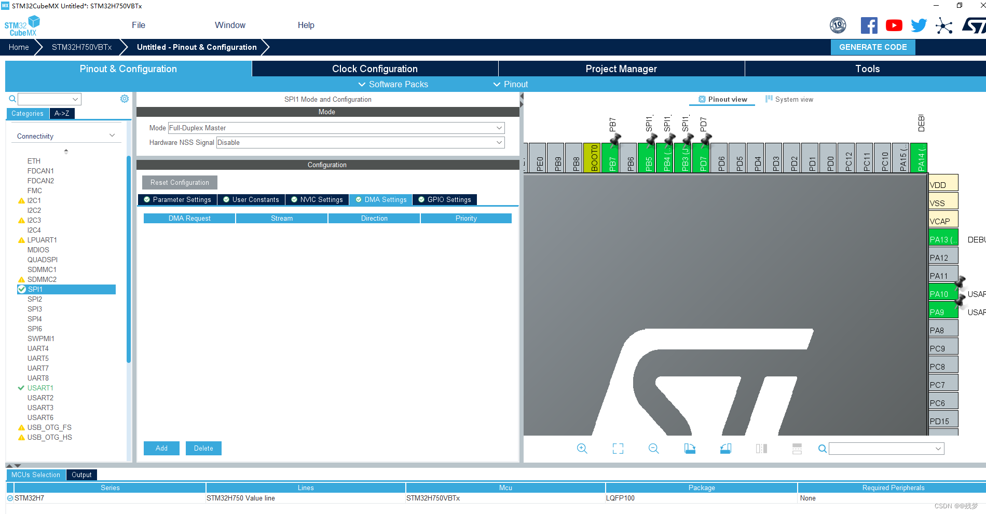
Task: Click the peripheral search magnifier icon
Action: [12, 99]
